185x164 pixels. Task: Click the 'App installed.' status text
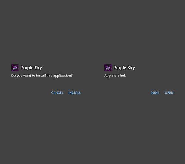click(115, 76)
